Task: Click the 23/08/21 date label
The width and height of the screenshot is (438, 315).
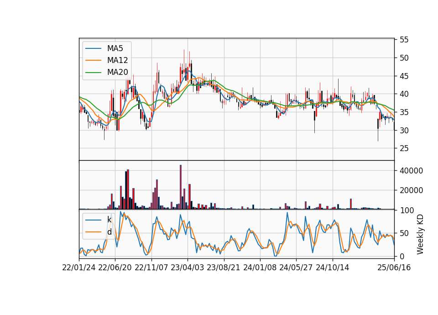Action: click(x=224, y=268)
